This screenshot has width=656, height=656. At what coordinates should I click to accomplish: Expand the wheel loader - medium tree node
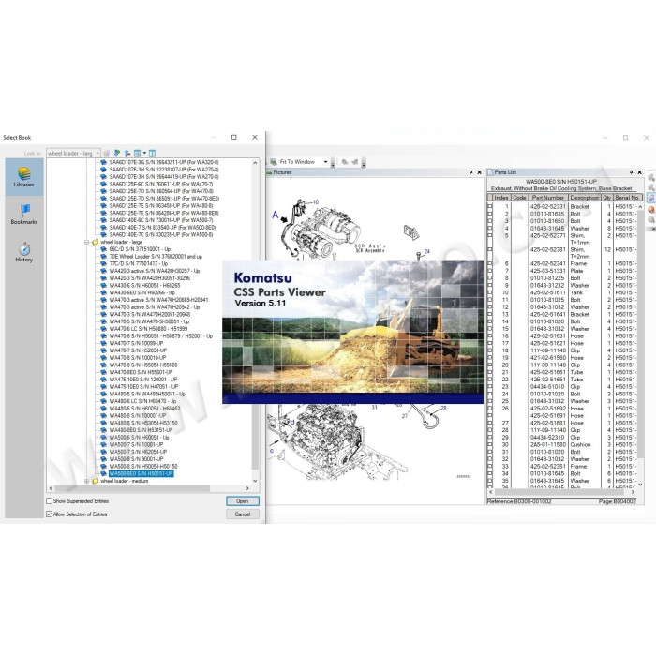[x=87, y=481]
